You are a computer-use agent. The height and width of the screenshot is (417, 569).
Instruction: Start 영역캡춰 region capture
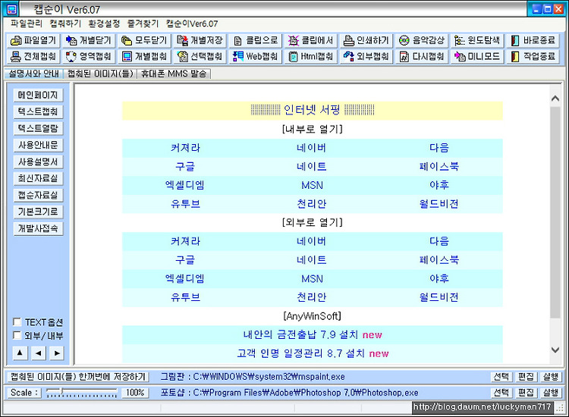click(89, 56)
